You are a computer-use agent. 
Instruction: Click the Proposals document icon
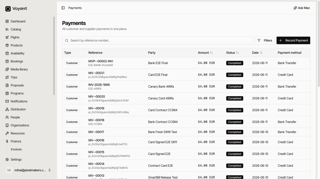click(7, 85)
